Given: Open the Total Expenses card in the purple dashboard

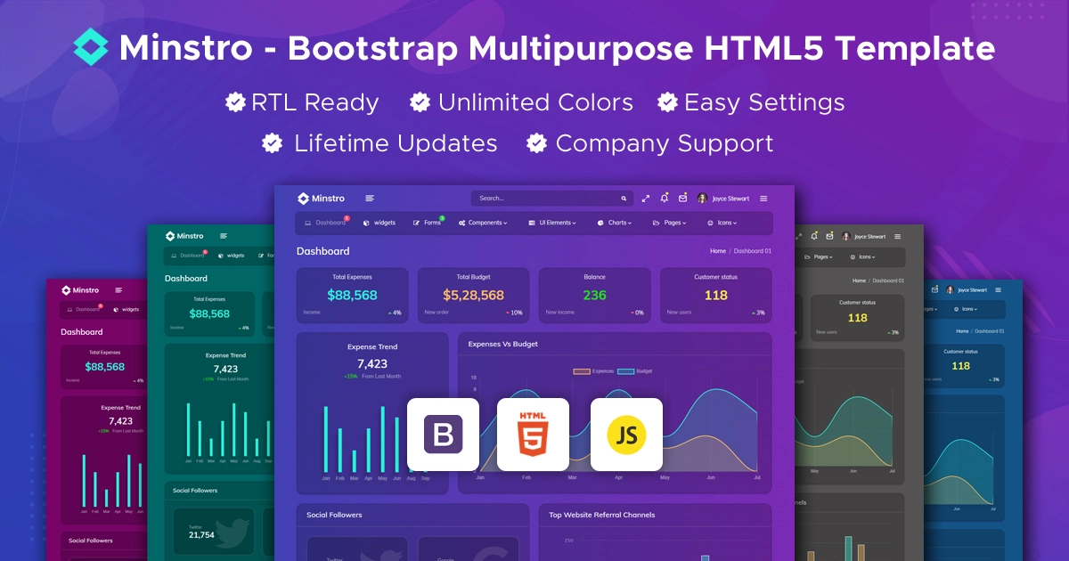Looking at the screenshot, I should tap(353, 295).
